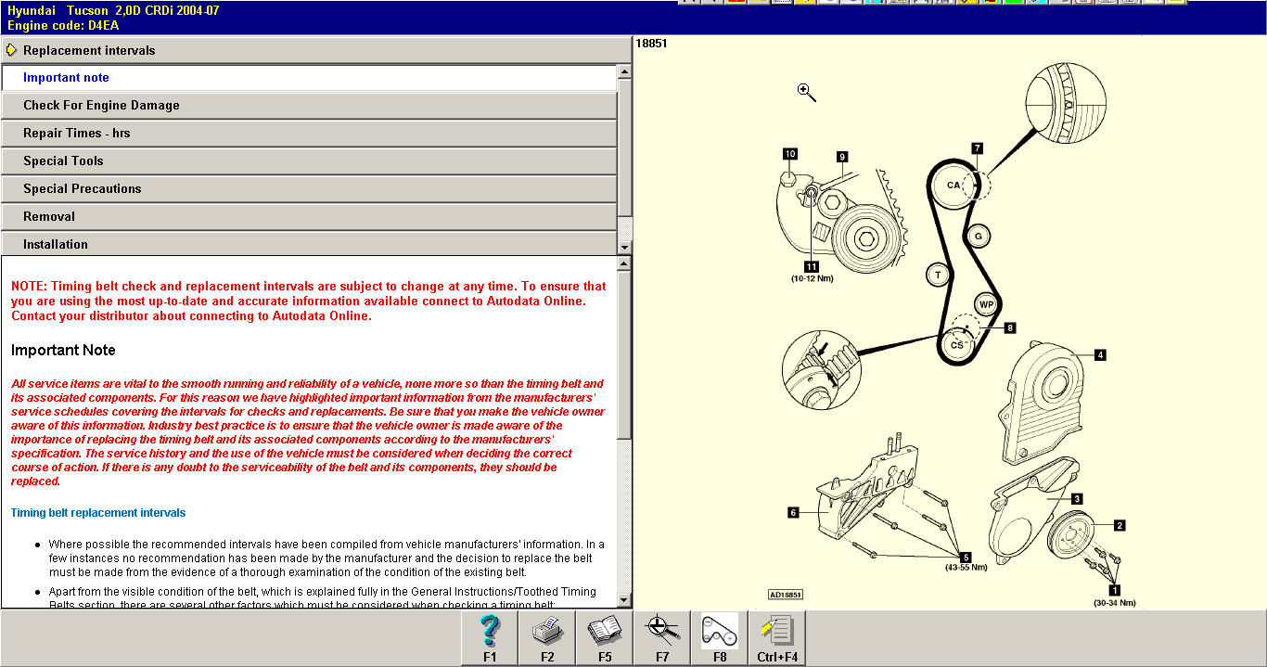Click the red NOTE about Autodata Online
Image resolution: width=1267 pixels, height=667 pixels.
pyautogui.click(x=309, y=301)
